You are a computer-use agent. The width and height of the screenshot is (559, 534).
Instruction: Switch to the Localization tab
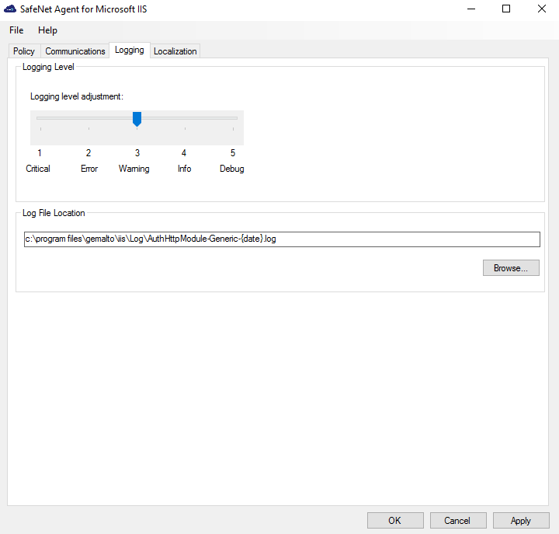pos(175,51)
